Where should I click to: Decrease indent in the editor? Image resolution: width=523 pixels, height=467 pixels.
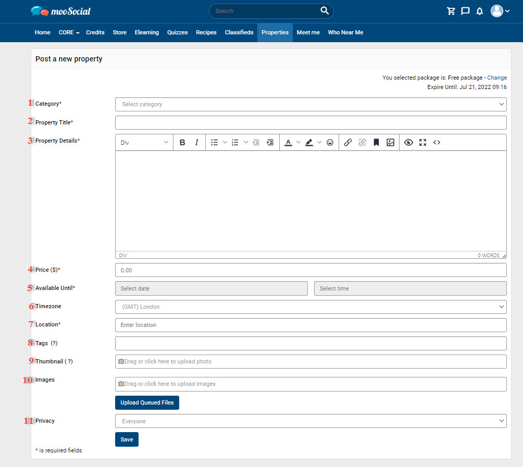tap(256, 142)
